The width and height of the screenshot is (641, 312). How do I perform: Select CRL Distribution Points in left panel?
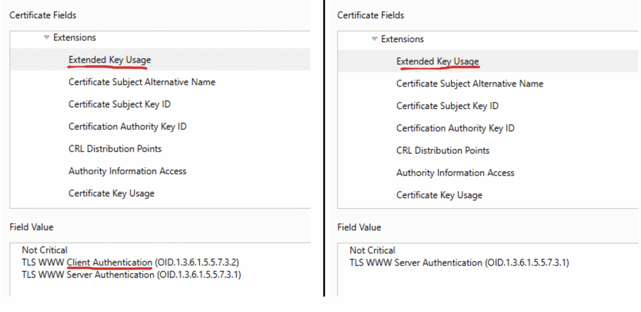pos(115,148)
